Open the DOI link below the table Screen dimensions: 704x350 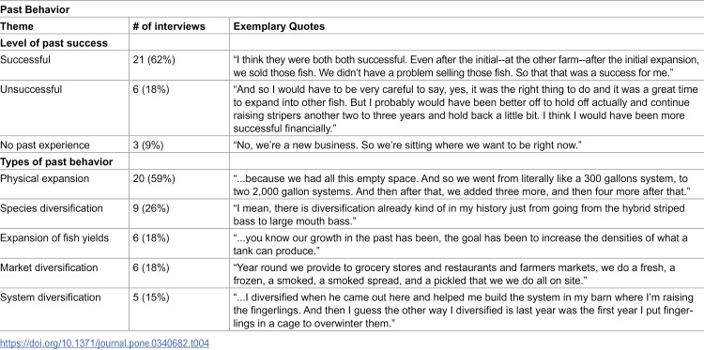click(104, 343)
